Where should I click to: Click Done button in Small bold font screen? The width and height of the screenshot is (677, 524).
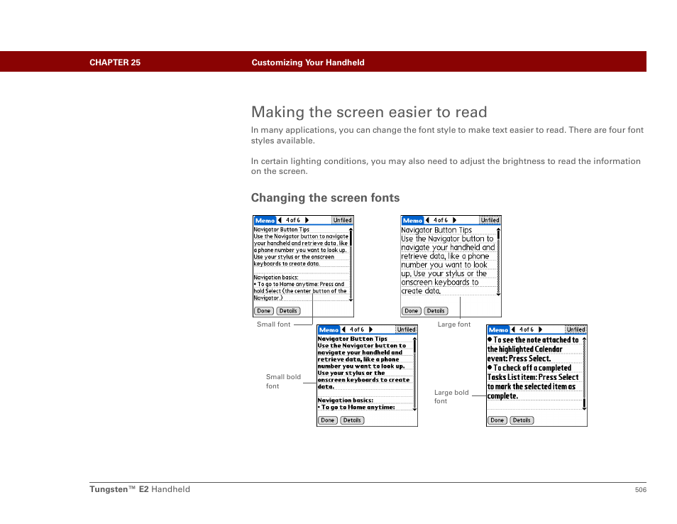(327, 420)
